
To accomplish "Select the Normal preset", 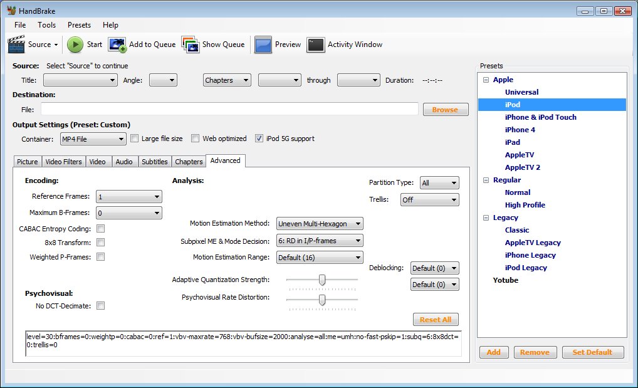I will coord(518,192).
